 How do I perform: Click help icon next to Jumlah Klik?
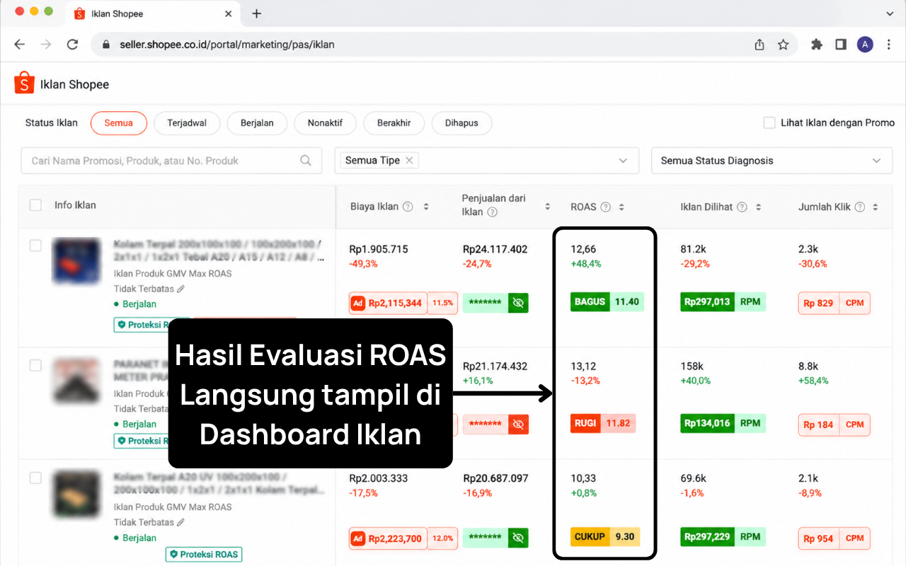(859, 207)
